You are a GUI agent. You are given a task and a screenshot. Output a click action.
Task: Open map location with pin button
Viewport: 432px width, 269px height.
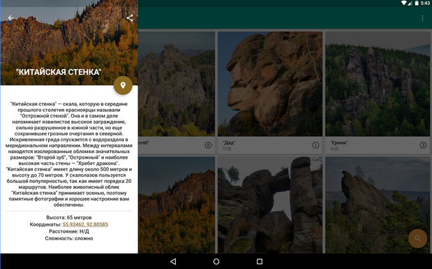click(x=123, y=85)
